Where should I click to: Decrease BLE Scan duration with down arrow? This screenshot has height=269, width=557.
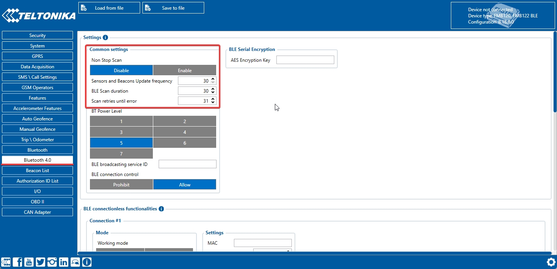(213, 92)
